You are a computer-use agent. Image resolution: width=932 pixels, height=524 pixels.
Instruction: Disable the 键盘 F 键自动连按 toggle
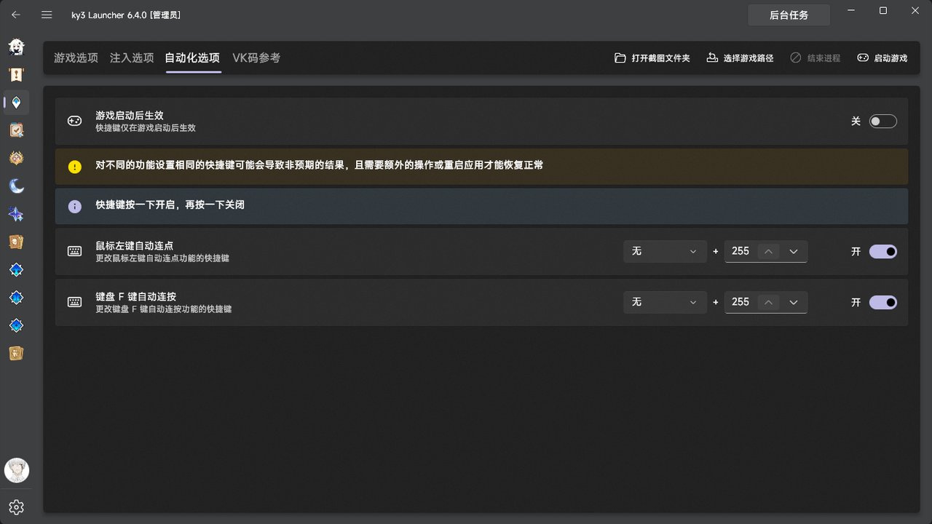pyautogui.click(x=882, y=302)
